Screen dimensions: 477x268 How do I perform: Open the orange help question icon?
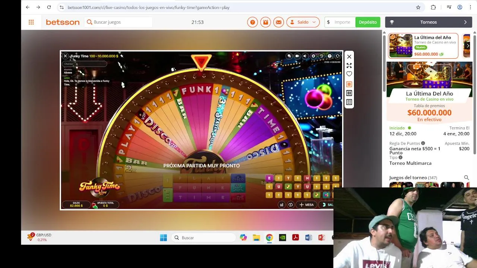[x=252, y=22]
